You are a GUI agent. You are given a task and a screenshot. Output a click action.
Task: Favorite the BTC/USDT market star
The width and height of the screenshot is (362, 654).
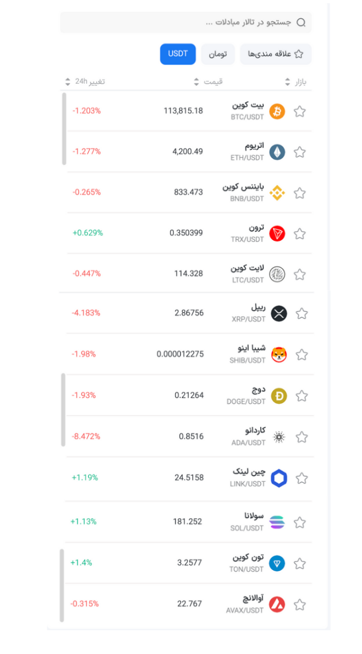pyautogui.click(x=300, y=112)
